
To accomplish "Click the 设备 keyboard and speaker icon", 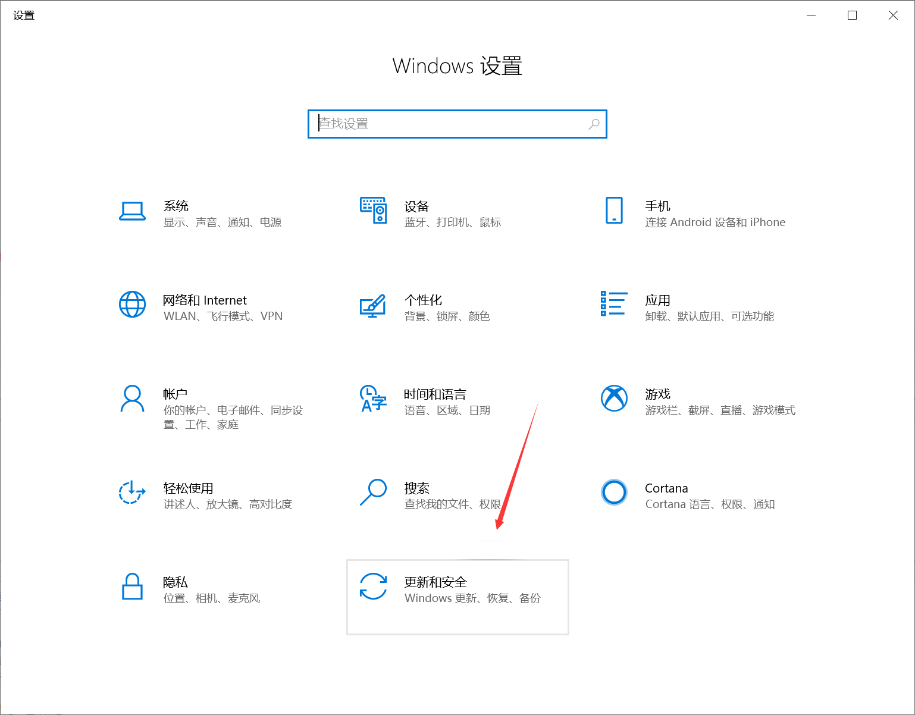I will coord(374,211).
